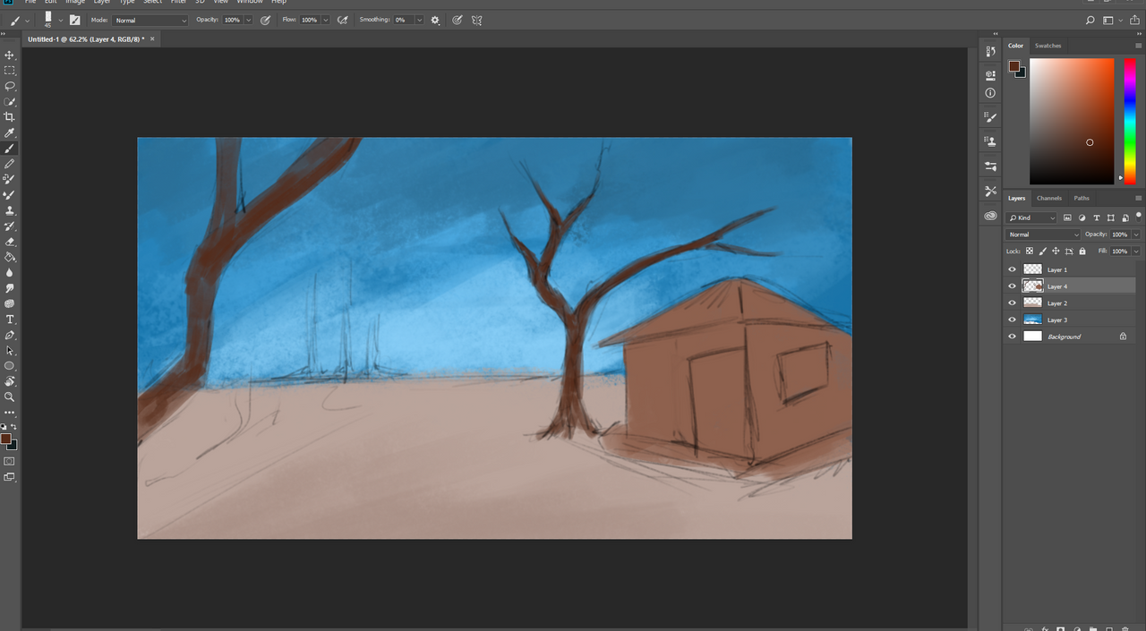This screenshot has width=1146, height=631.
Task: Open the brush Mode dropdown
Action: point(150,20)
